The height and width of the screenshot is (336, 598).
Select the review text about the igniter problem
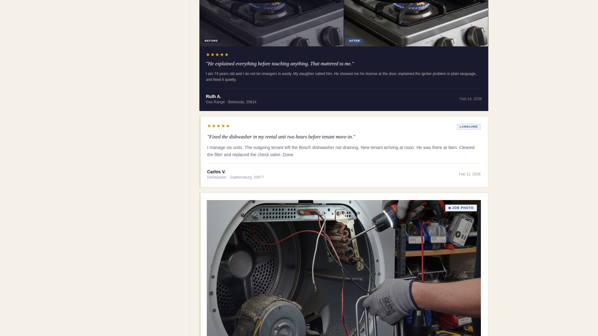pos(341,77)
